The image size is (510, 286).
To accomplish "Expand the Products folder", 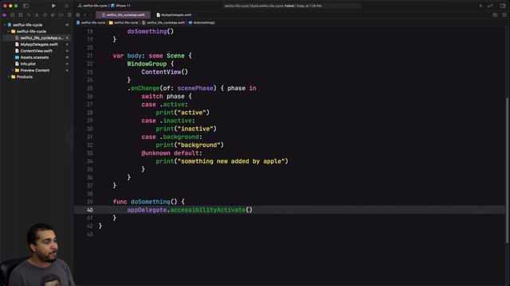I will click(x=9, y=77).
